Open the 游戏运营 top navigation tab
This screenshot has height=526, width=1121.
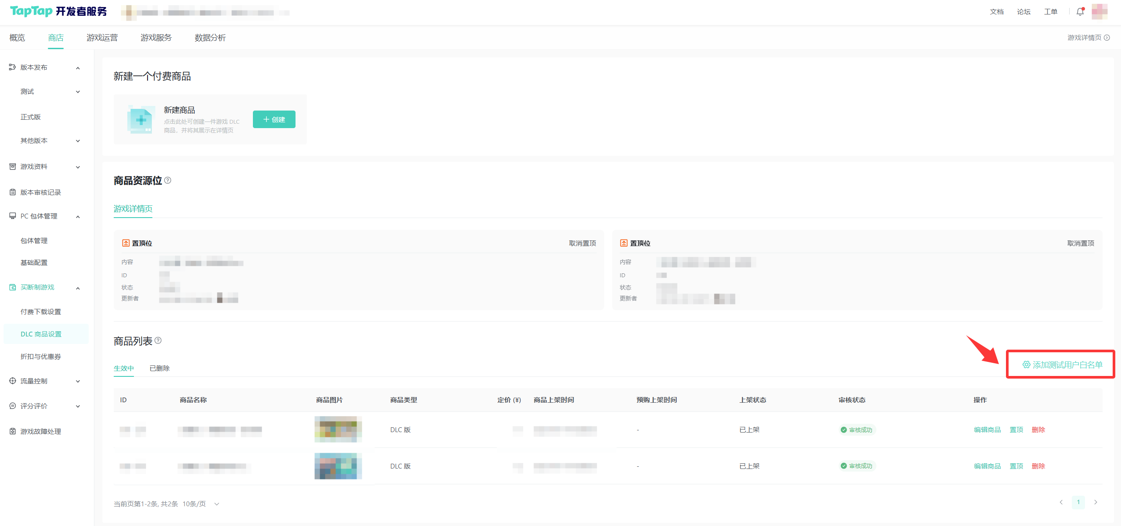point(102,38)
